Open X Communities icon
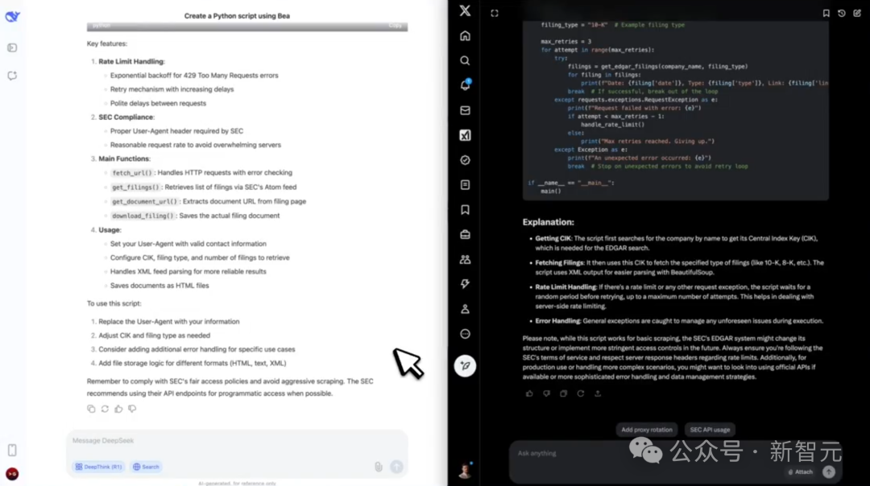This screenshot has width=870, height=486. click(465, 259)
